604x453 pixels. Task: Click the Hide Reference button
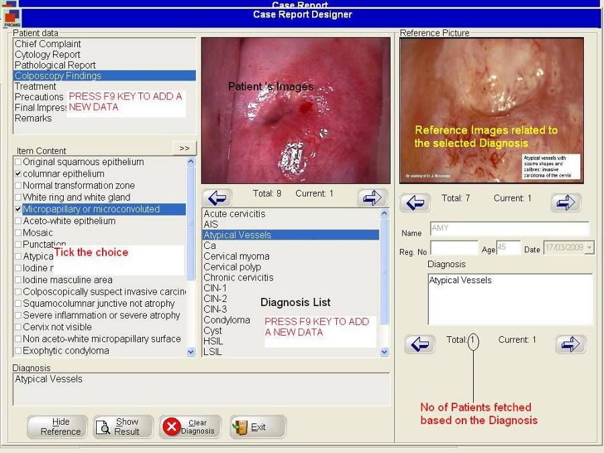pyautogui.click(x=58, y=427)
